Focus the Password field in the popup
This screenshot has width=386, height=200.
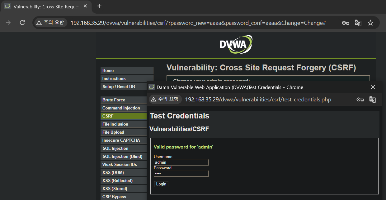coord(181,173)
